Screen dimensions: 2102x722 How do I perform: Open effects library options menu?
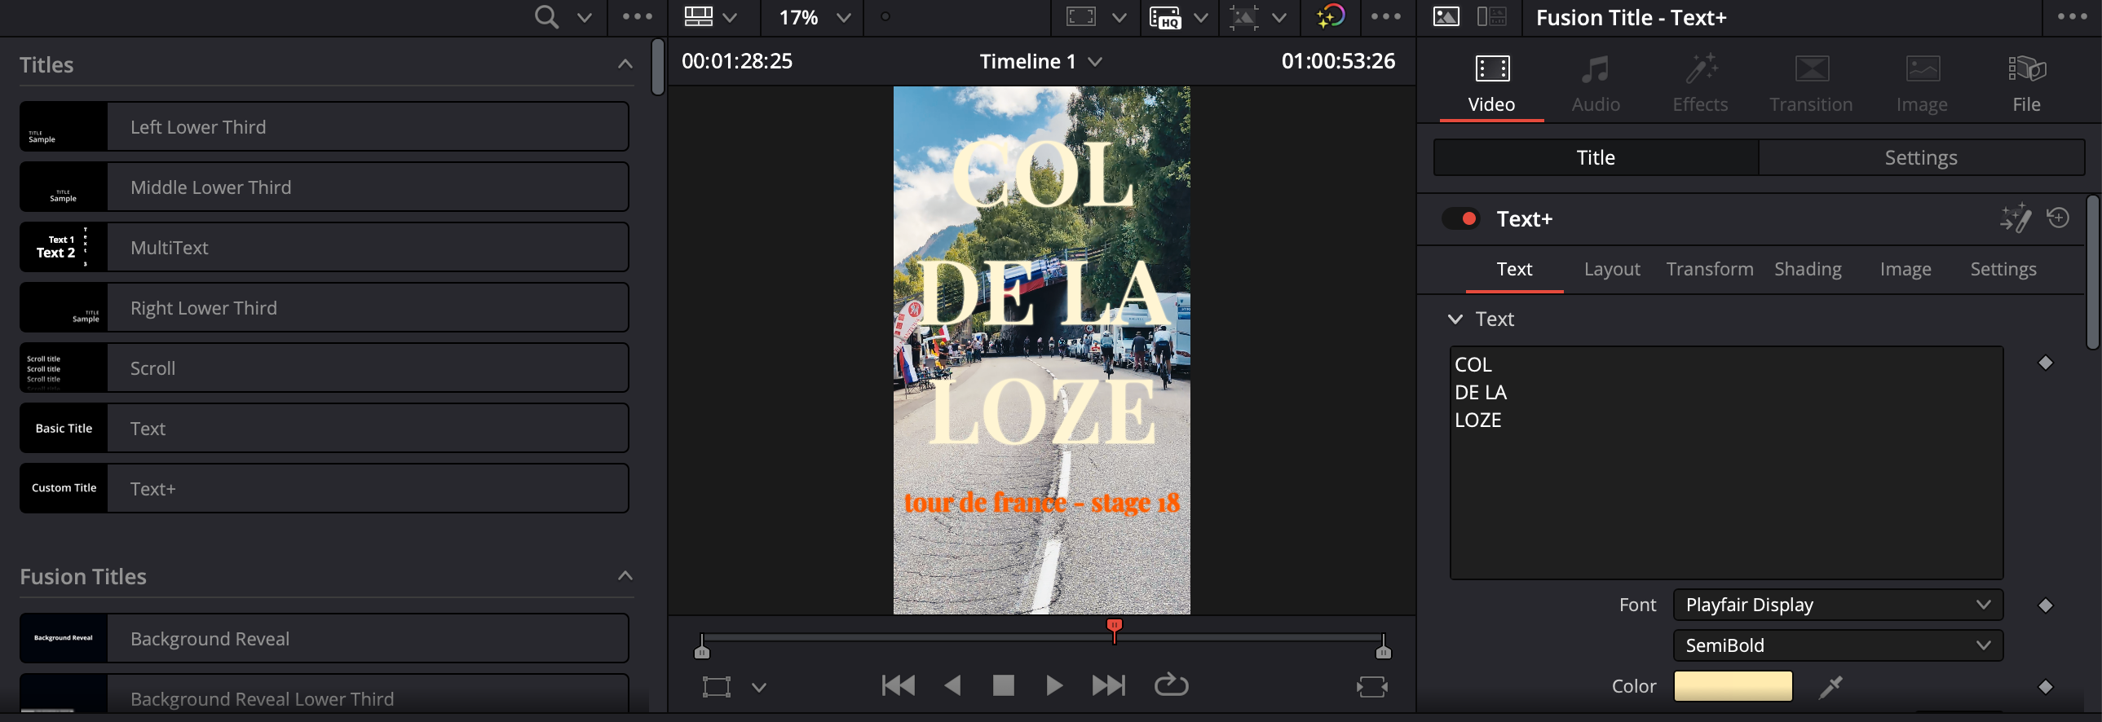(x=638, y=17)
